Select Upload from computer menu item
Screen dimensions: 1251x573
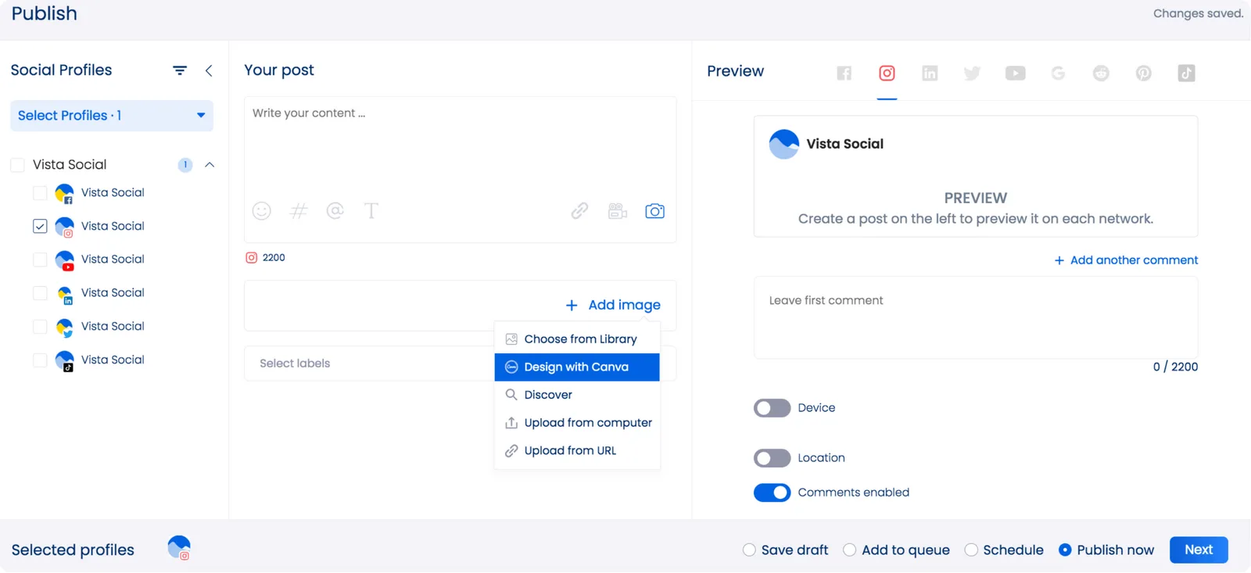tap(587, 423)
